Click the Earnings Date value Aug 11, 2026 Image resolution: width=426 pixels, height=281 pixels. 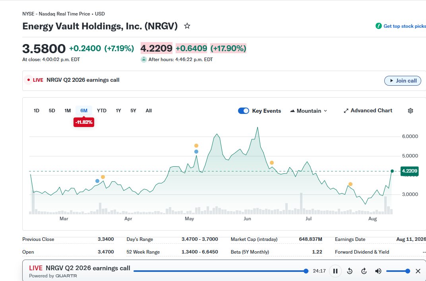point(411,239)
